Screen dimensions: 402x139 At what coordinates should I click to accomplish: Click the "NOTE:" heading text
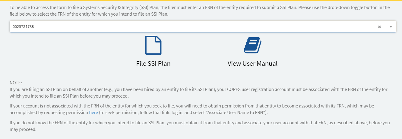point(16,83)
